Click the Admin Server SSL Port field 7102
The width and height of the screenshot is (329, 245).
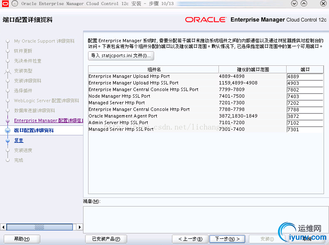(x=305, y=123)
